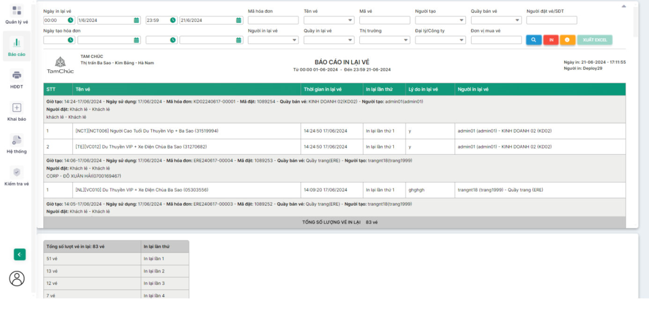Click the Mã hóa đơn input field
The height and width of the screenshot is (311, 649).
pos(273,21)
